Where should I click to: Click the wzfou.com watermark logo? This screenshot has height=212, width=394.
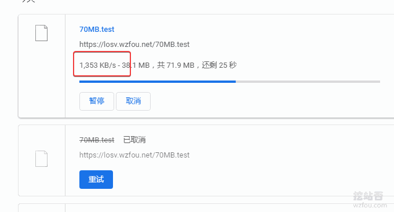(x=370, y=200)
